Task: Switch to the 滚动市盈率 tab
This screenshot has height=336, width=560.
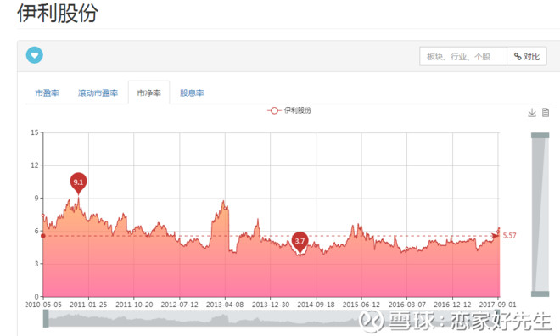Action: pos(98,92)
